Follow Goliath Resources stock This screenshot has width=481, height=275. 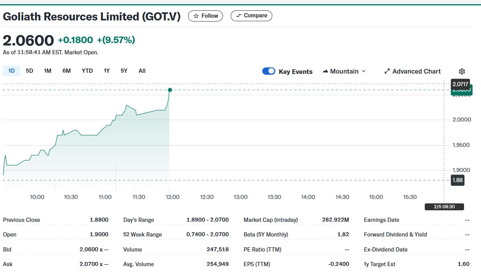(205, 16)
